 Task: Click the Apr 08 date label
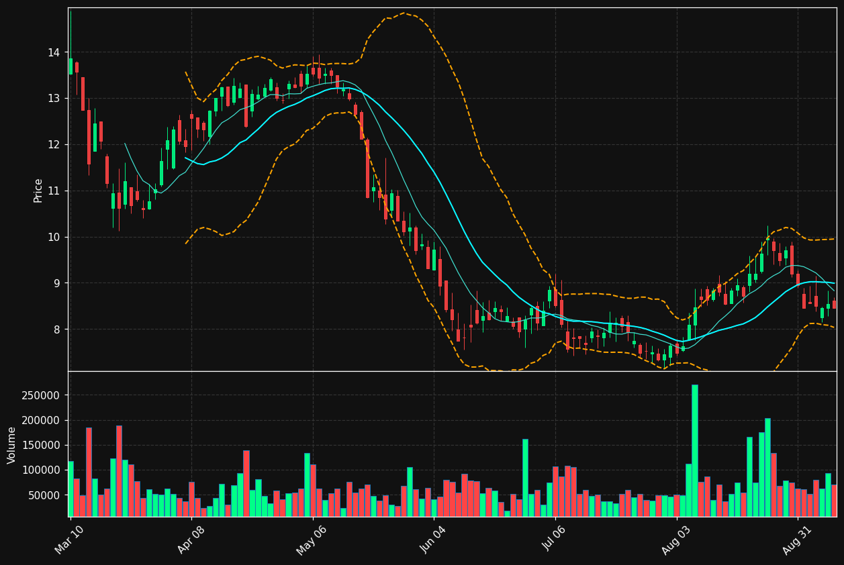coord(191,539)
